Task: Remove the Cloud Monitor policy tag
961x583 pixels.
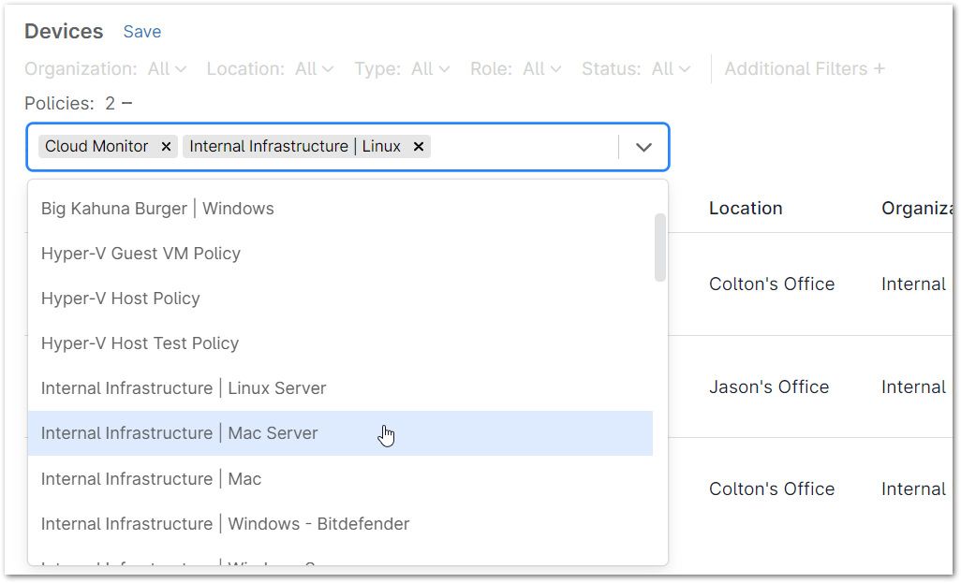Action: (166, 146)
